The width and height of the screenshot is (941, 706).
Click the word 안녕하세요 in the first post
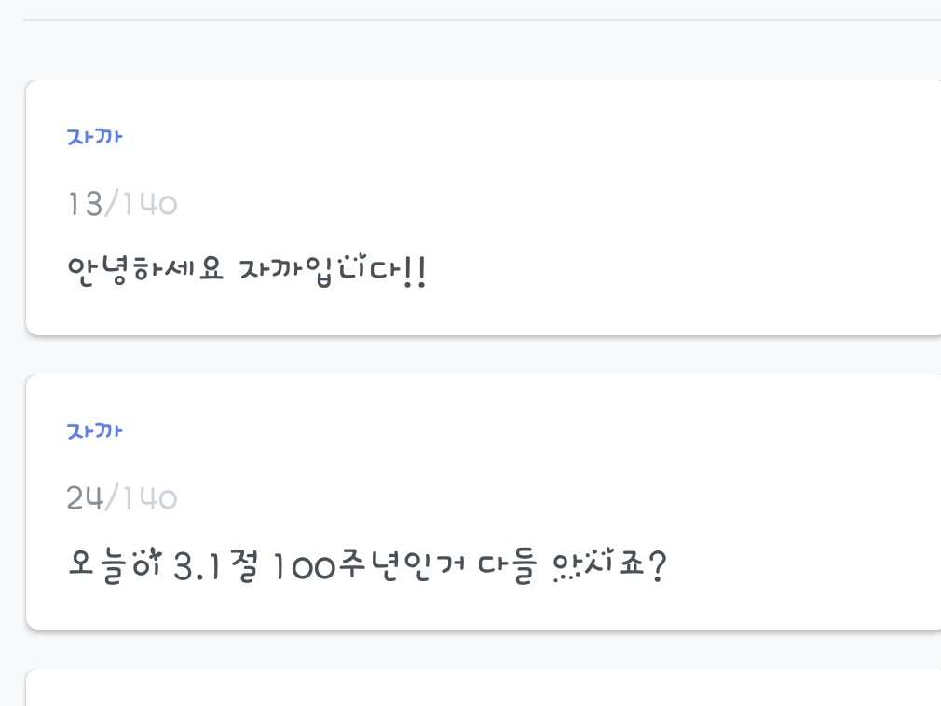pos(145,271)
